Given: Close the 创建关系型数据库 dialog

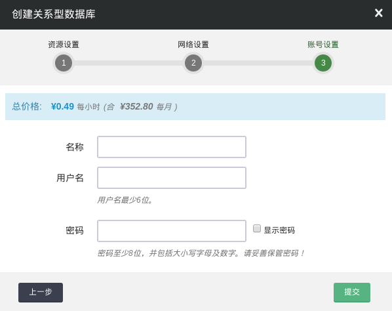Looking at the screenshot, I should 378,12.
